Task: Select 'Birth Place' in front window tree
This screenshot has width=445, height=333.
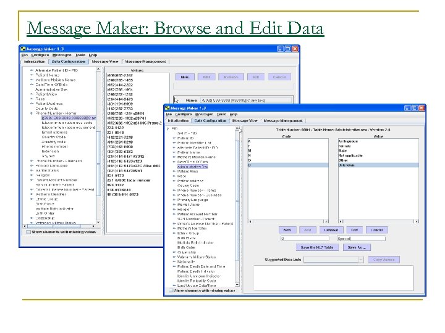Action: 186,238
